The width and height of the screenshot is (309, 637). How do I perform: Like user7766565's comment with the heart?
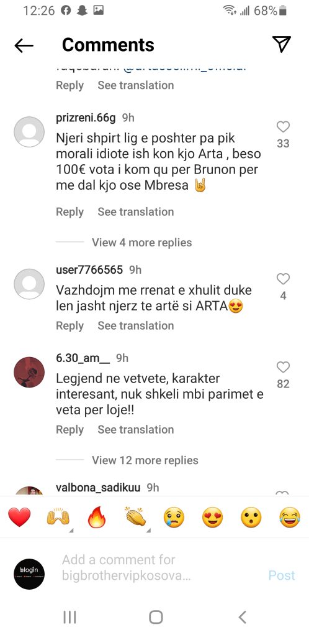(x=283, y=279)
